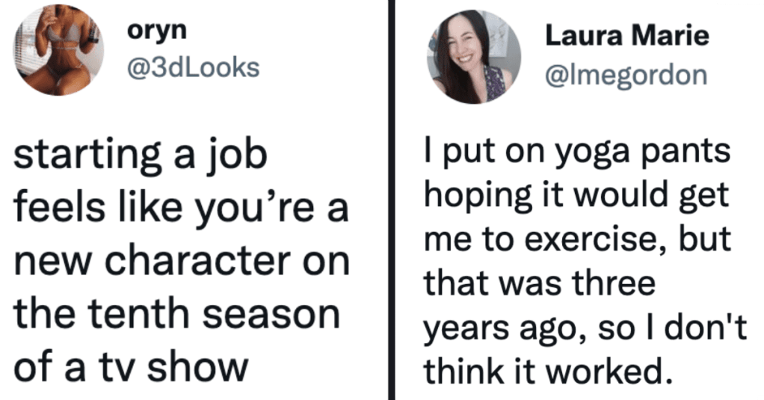Click the display name Laura Marie
764x400 pixels.
coord(627,36)
